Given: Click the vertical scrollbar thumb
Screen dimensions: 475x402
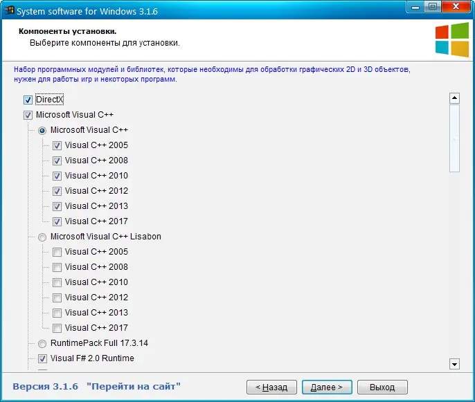Looking at the screenshot, I should click(x=454, y=138).
